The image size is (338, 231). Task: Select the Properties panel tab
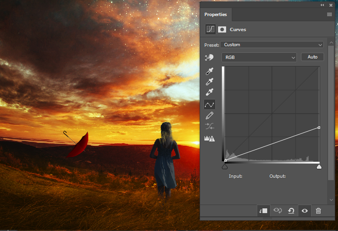pyautogui.click(x=215, y=15)
